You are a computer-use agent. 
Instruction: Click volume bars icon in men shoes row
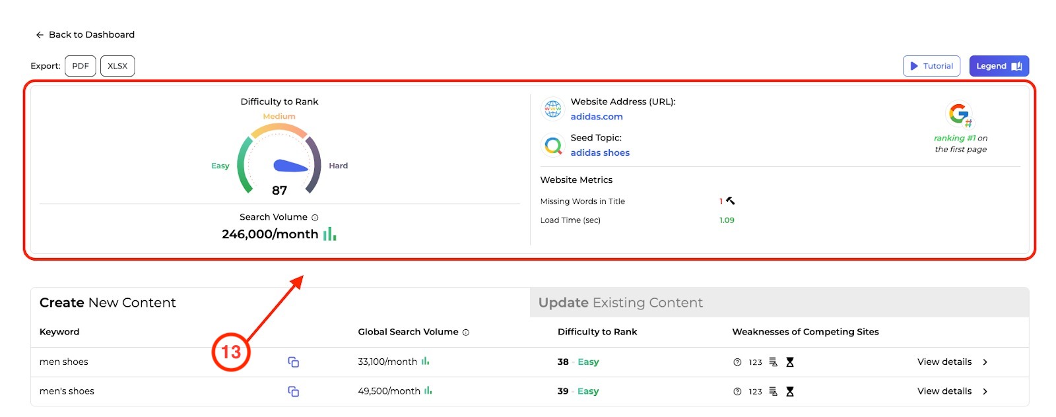point(425,361)
